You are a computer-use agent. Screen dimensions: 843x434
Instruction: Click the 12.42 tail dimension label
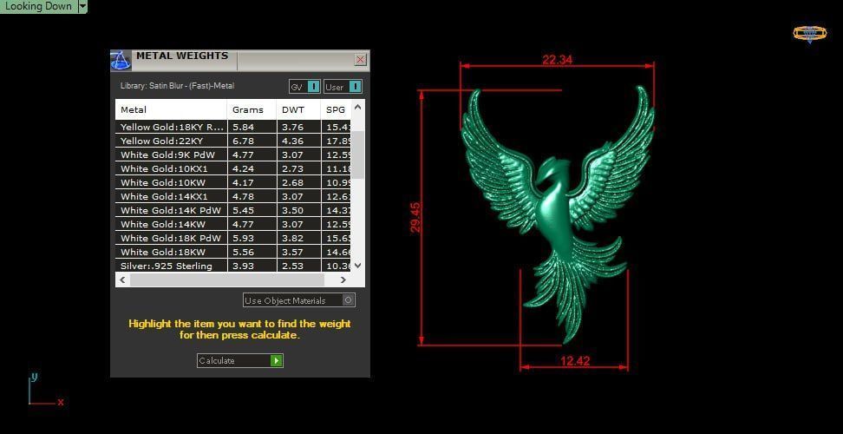[x=575, y=361]
